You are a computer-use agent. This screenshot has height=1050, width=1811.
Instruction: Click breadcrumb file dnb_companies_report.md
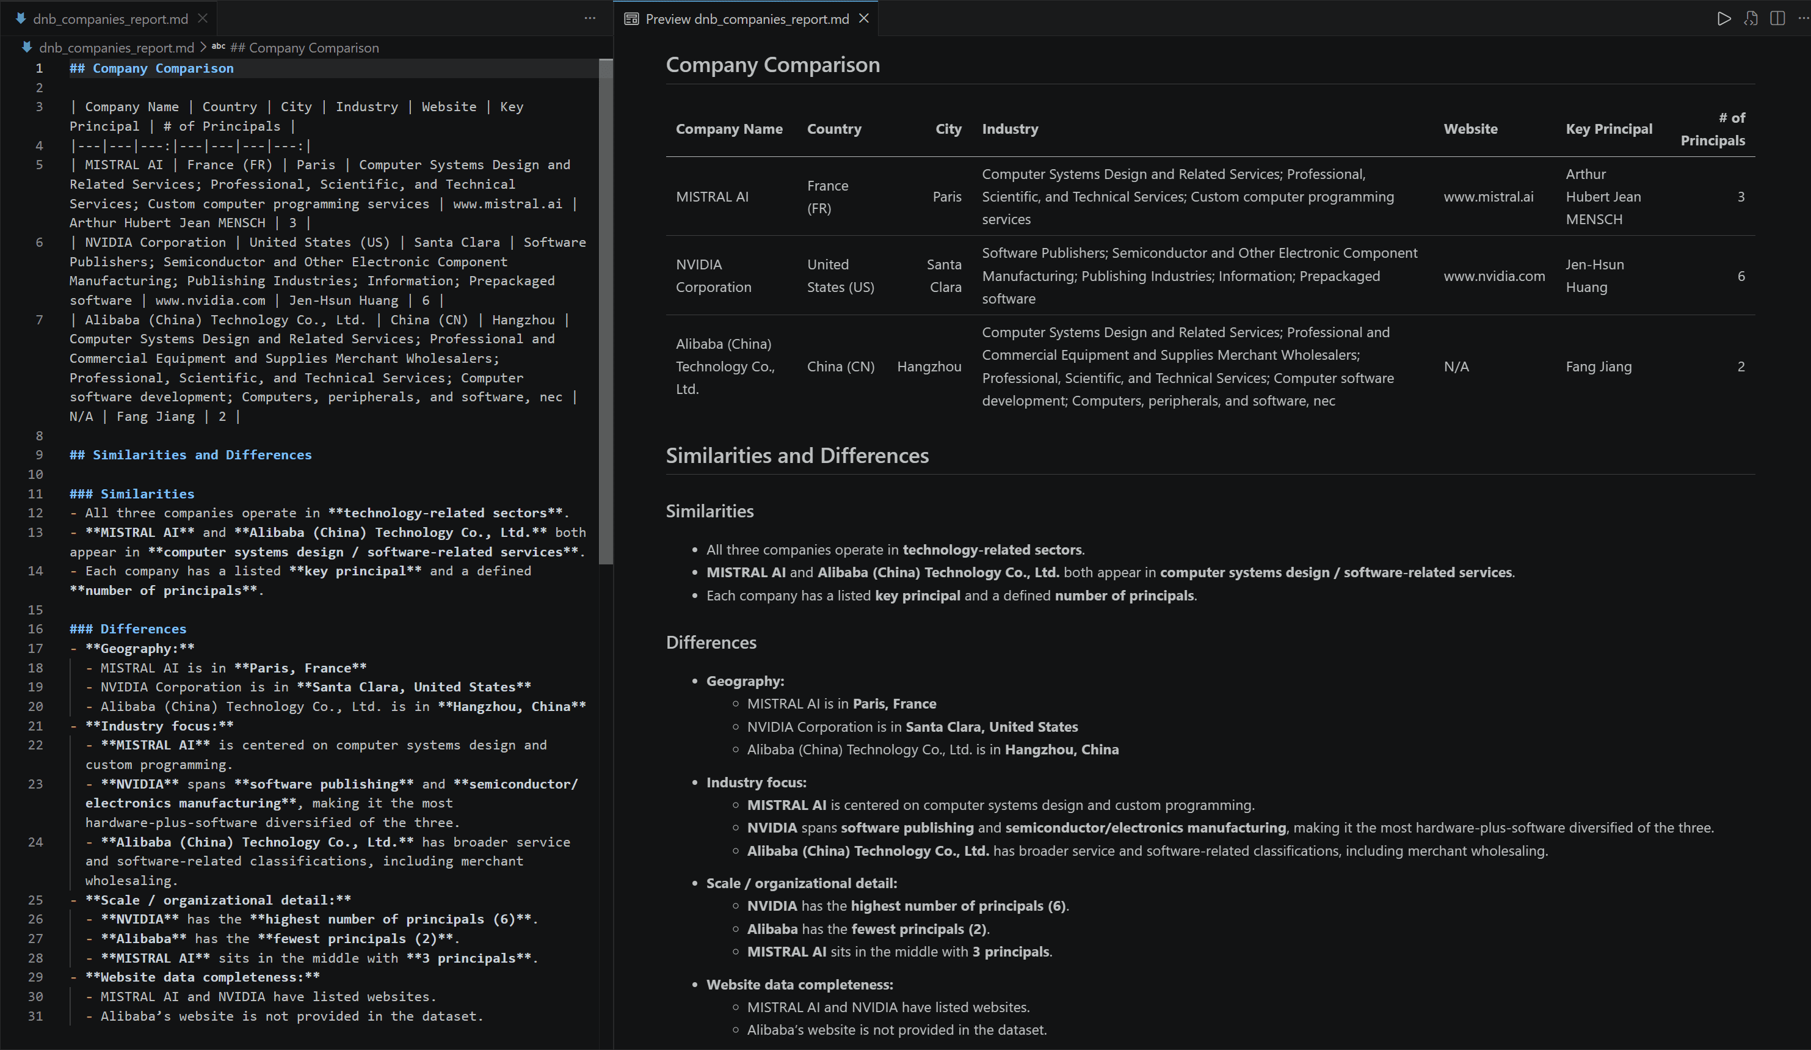(x=117, y=48)
